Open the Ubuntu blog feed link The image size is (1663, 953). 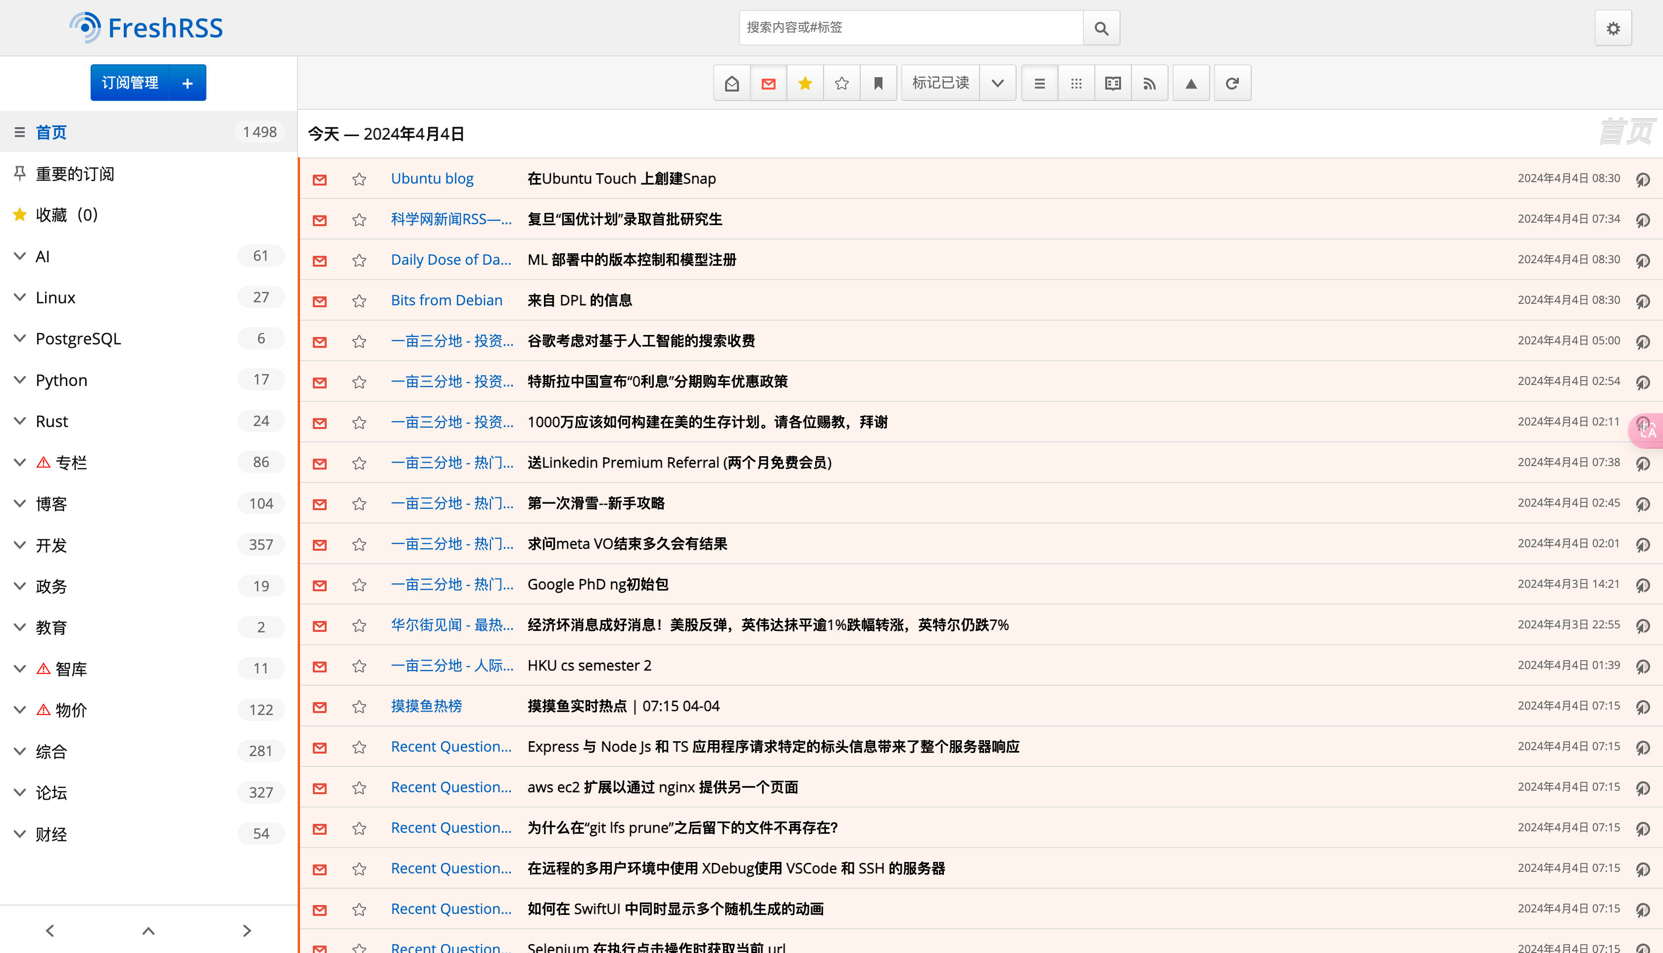pyautogui.click(x=432, y=179)
